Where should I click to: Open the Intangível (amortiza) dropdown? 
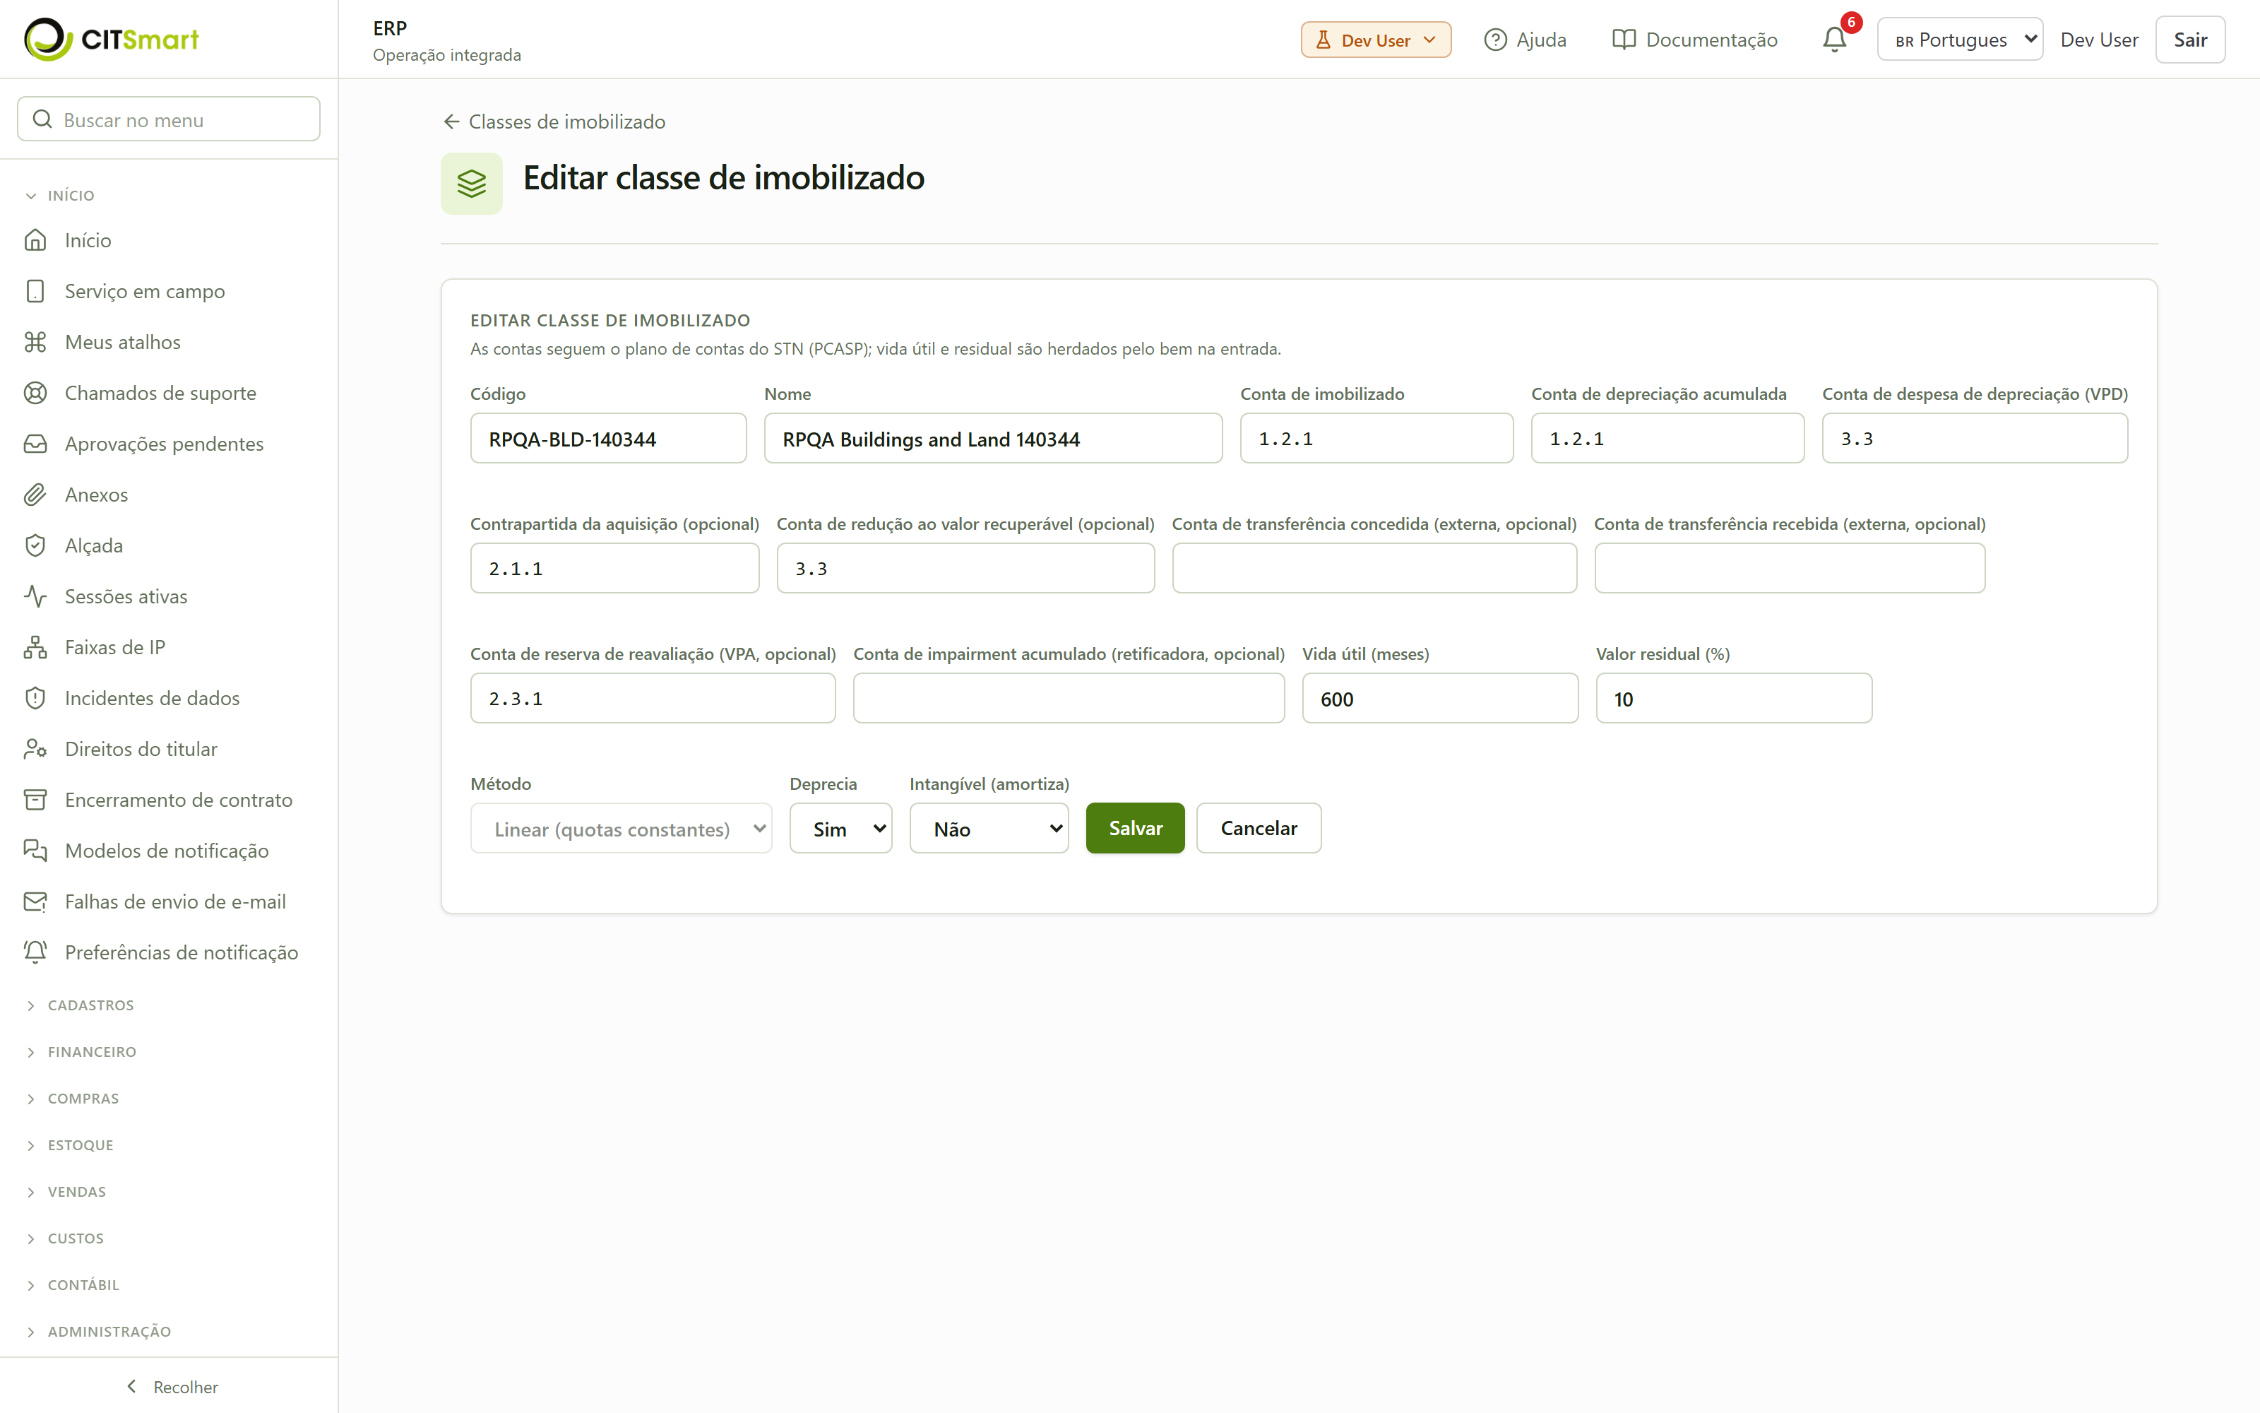(989, 828)
